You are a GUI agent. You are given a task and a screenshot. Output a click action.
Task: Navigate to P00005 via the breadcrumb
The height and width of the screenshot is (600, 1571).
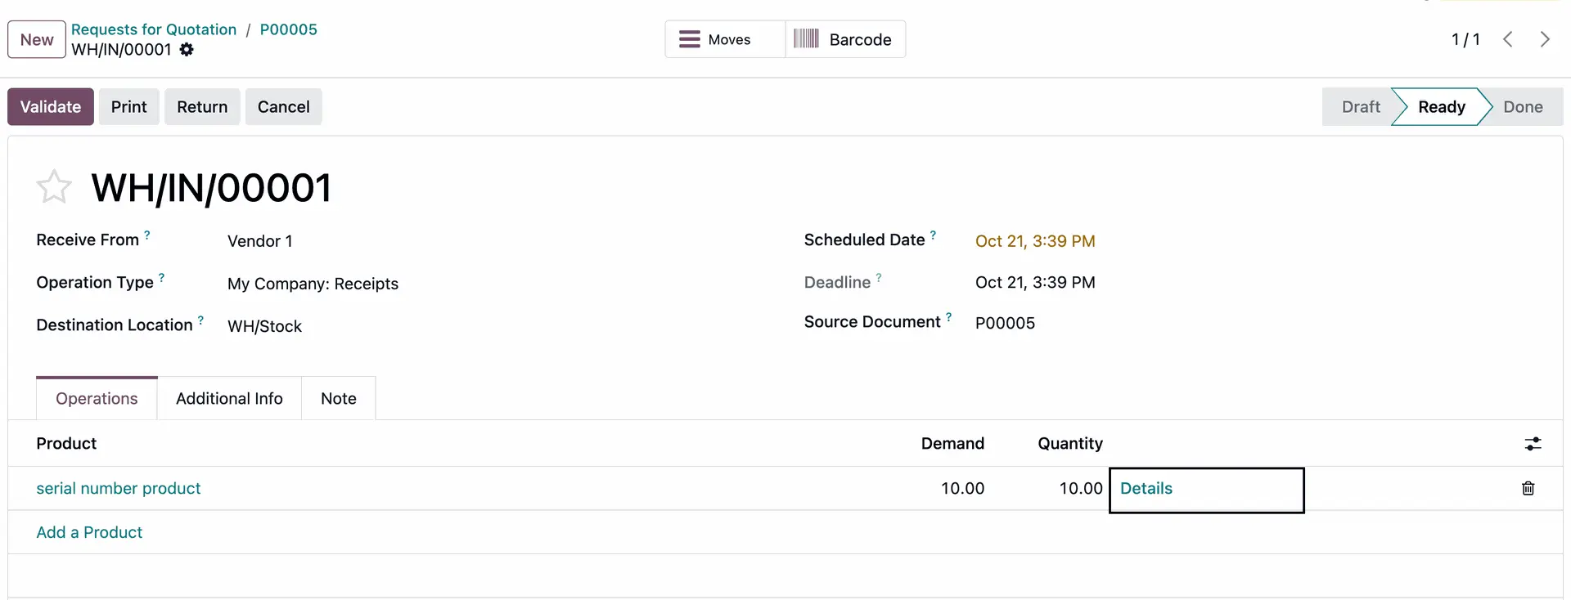click(x=288, y=29)
